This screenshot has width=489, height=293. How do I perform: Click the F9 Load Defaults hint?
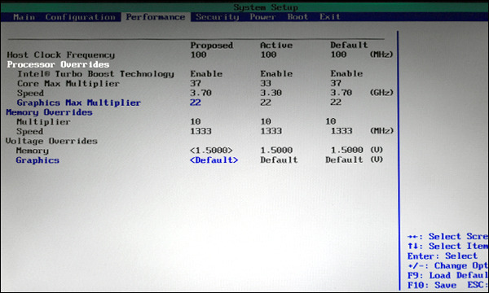447,276
